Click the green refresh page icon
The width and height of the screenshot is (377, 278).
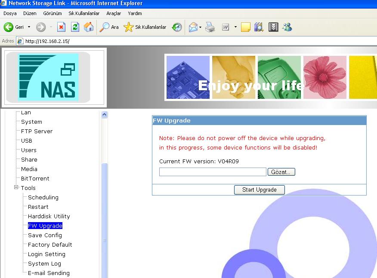coord(75,27)
